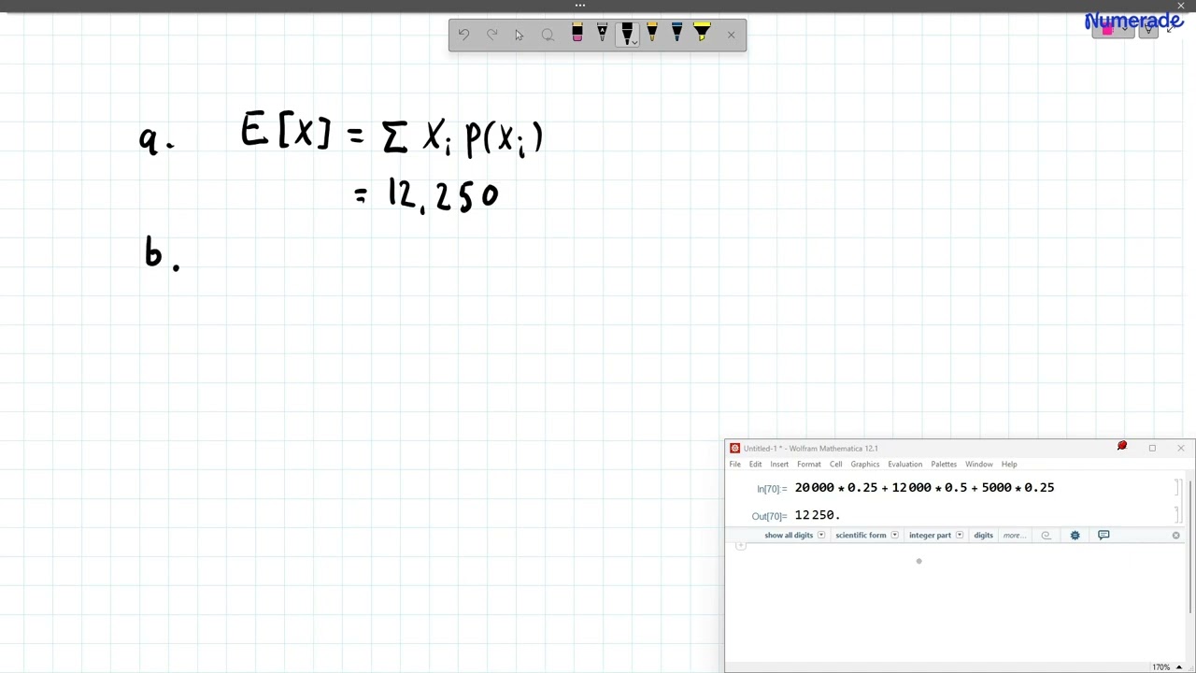Open Mathematica File menu
The width and height of the screenshot is (1196, 673).
coord(735,464)
